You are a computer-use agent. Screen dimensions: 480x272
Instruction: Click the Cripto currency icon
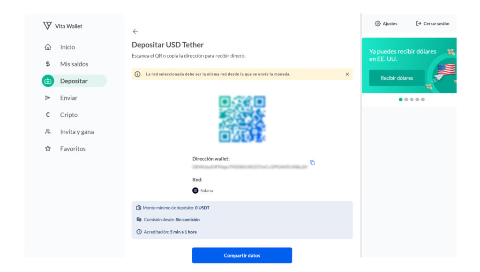pyautogui.click(x=47, y=115)
